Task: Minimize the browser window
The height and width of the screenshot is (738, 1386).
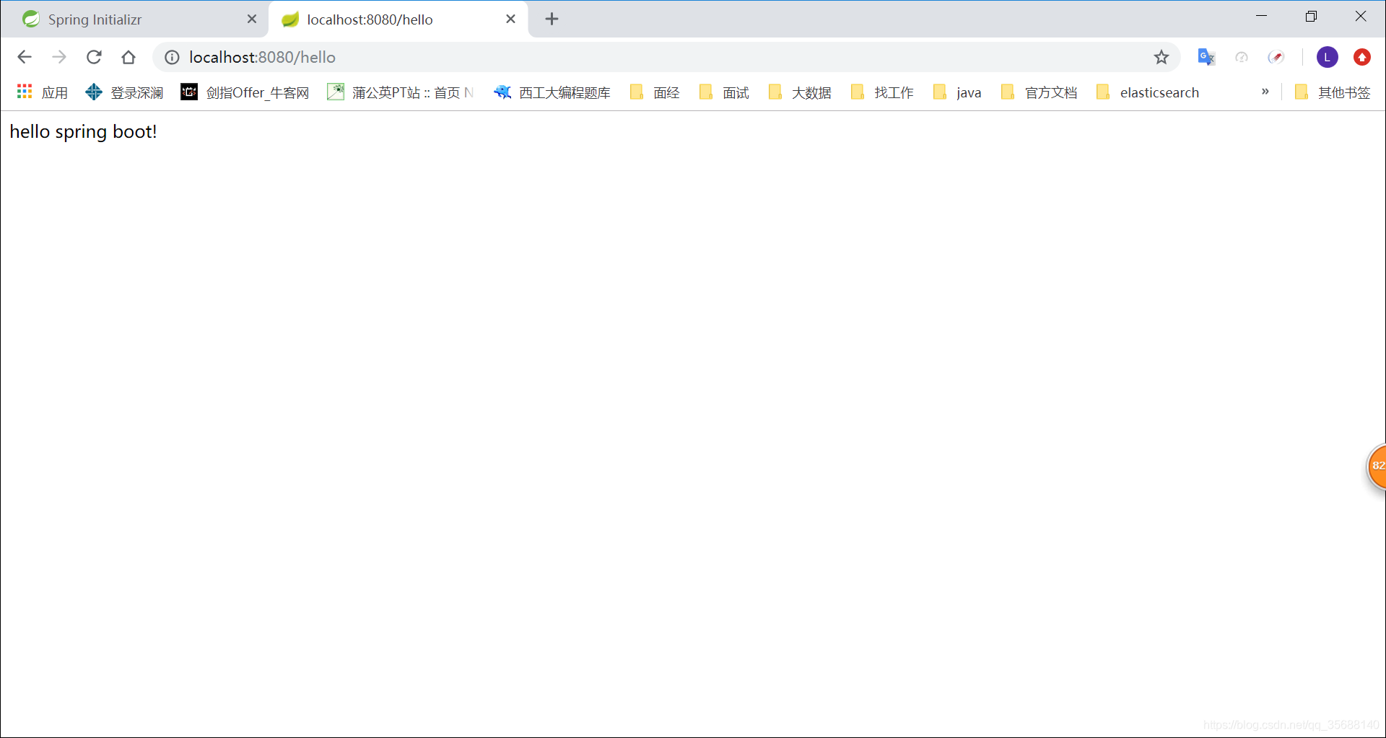Action: tap(1262, 16)
